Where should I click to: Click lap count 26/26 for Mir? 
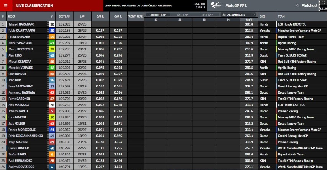[82, 80]
